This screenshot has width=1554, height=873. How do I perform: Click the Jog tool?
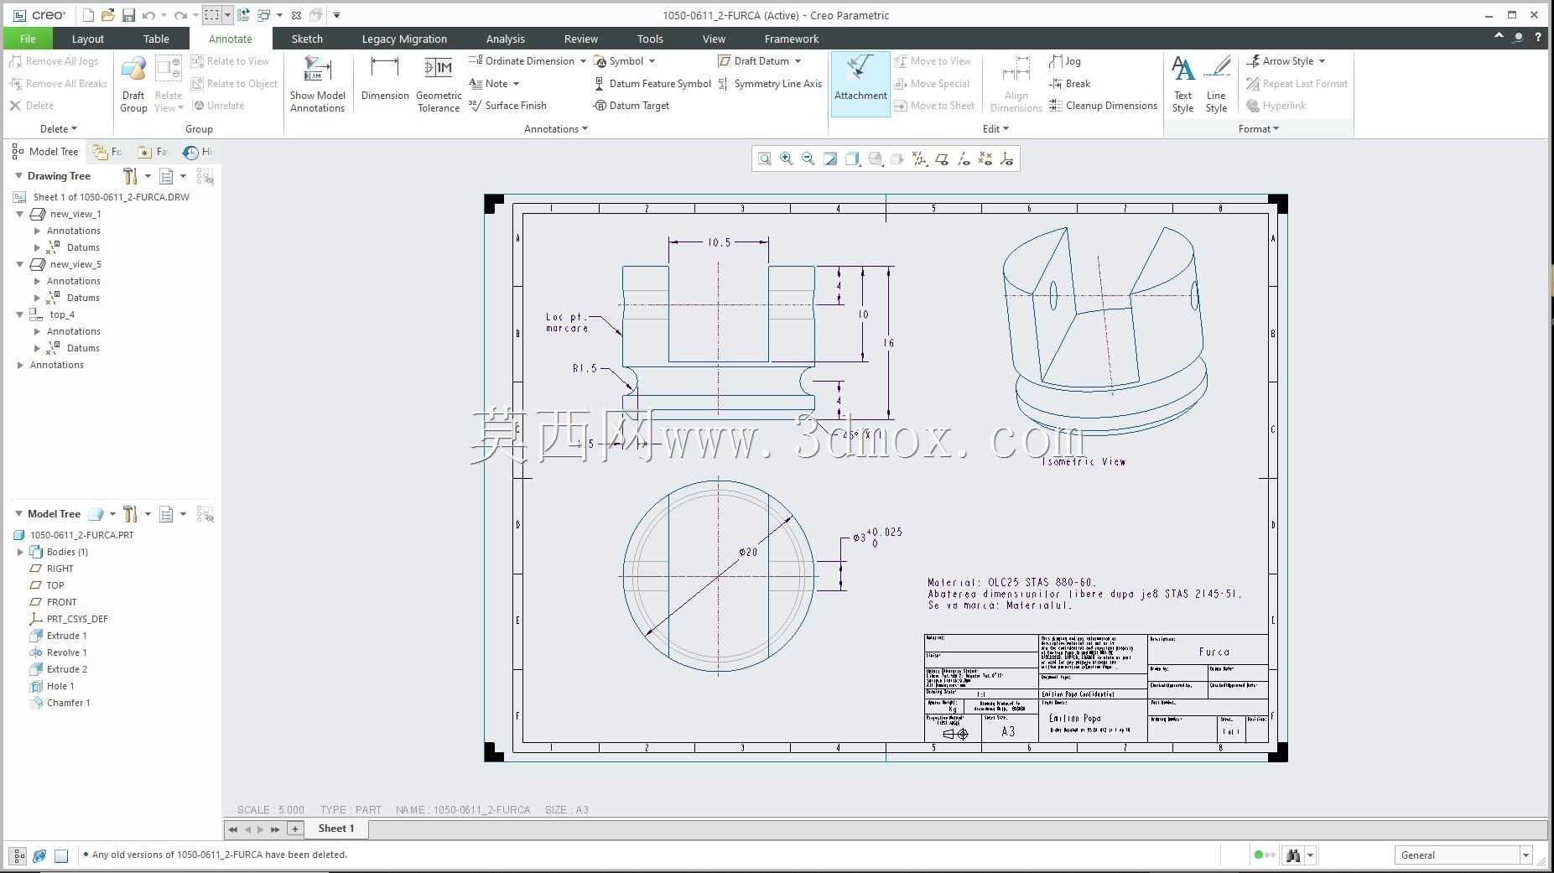click(x=1065, y=61)
